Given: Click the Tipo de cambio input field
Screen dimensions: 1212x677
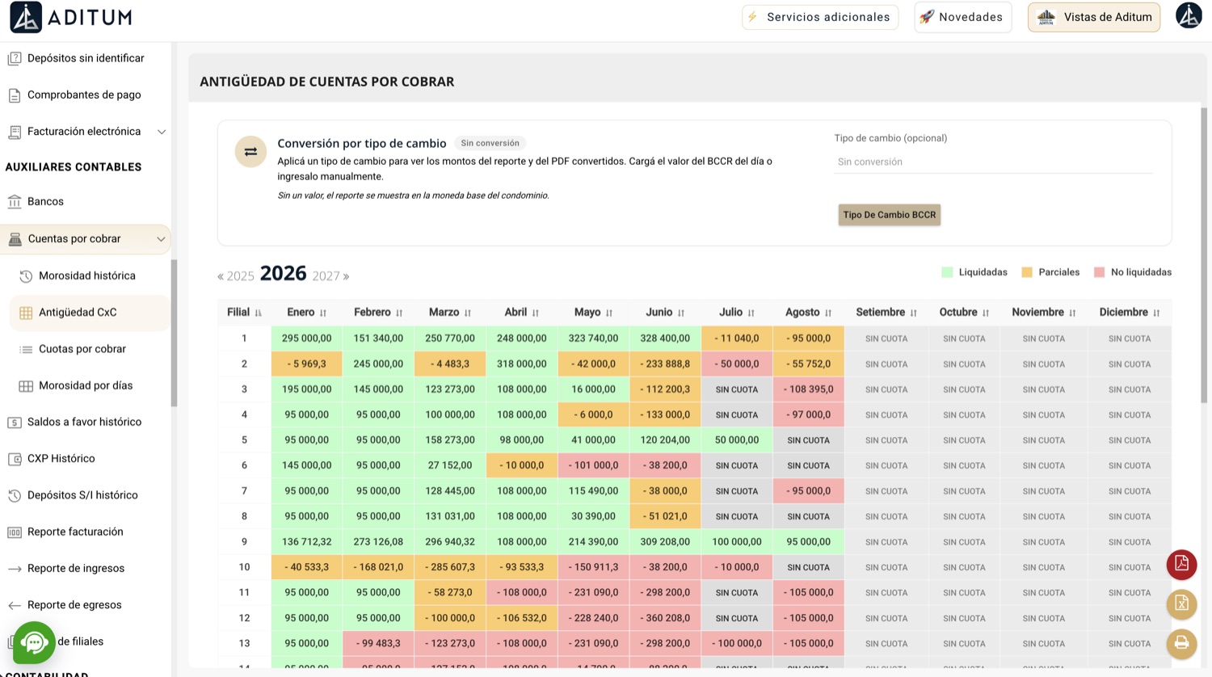Looking at the screenshot, I should pos(993,162).
